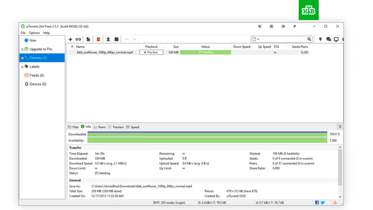Click the Save As file path text
This screenshot has width=373, height=210.
coord(142,186)
